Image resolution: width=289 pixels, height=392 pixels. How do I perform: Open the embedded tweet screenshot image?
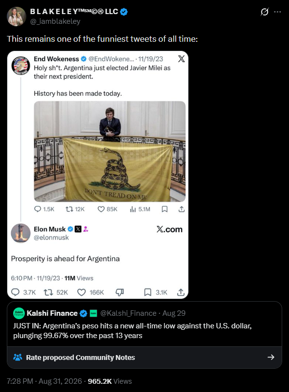coord(98,175)
